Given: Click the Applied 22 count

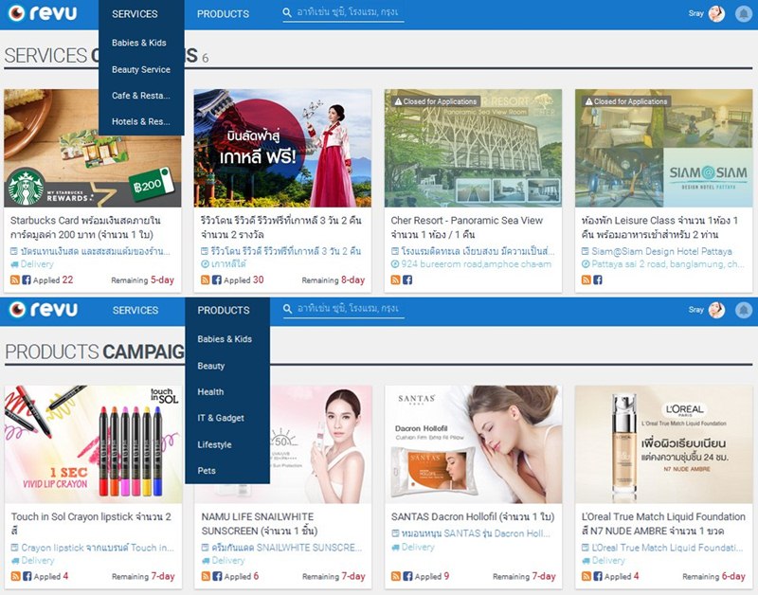Looking at the screenshot, I should [x=53, y=279].
